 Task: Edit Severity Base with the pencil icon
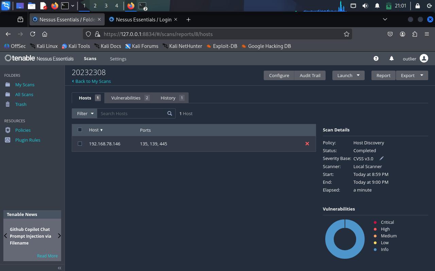pos(382,158)
